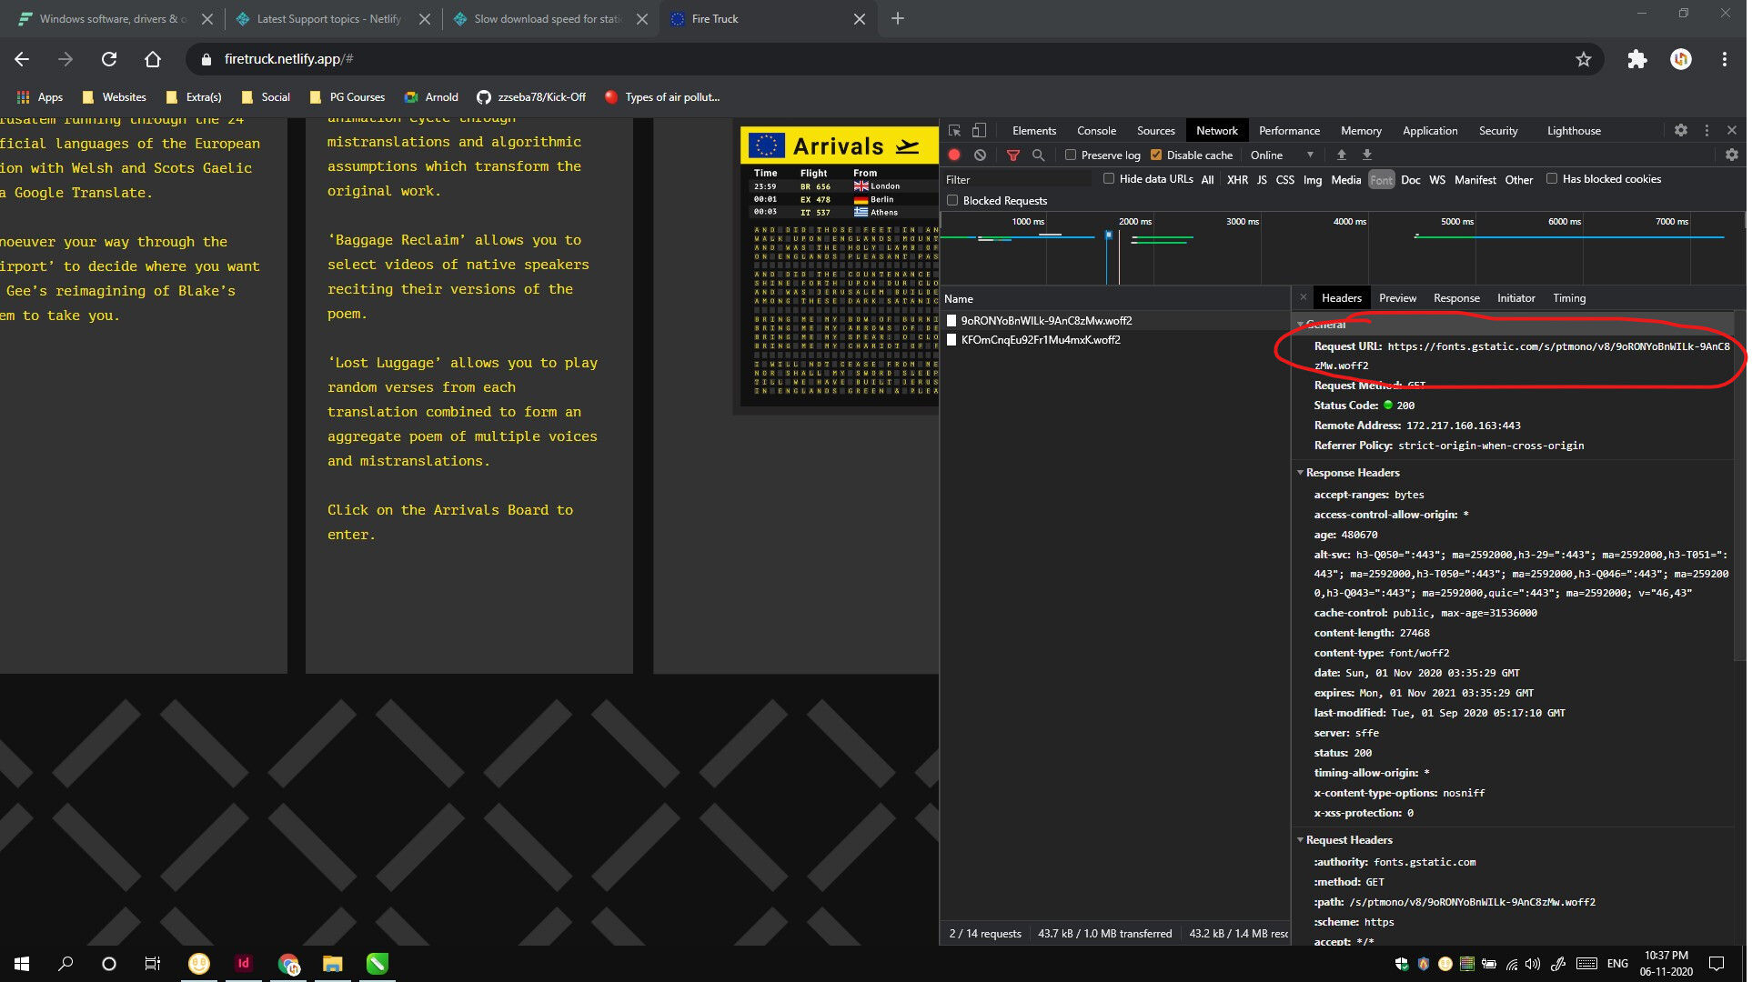Open the Timing tab for request

(x=1568, y=298)
